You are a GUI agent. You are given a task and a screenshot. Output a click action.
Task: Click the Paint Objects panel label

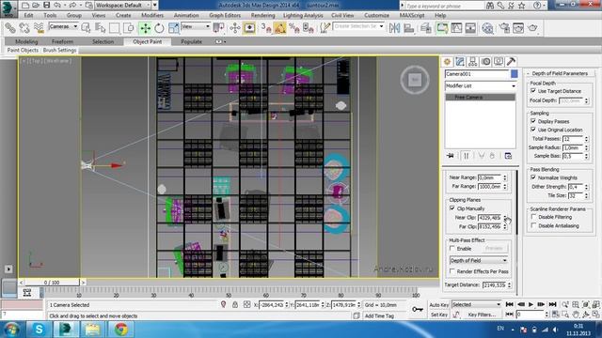(23, 50)
